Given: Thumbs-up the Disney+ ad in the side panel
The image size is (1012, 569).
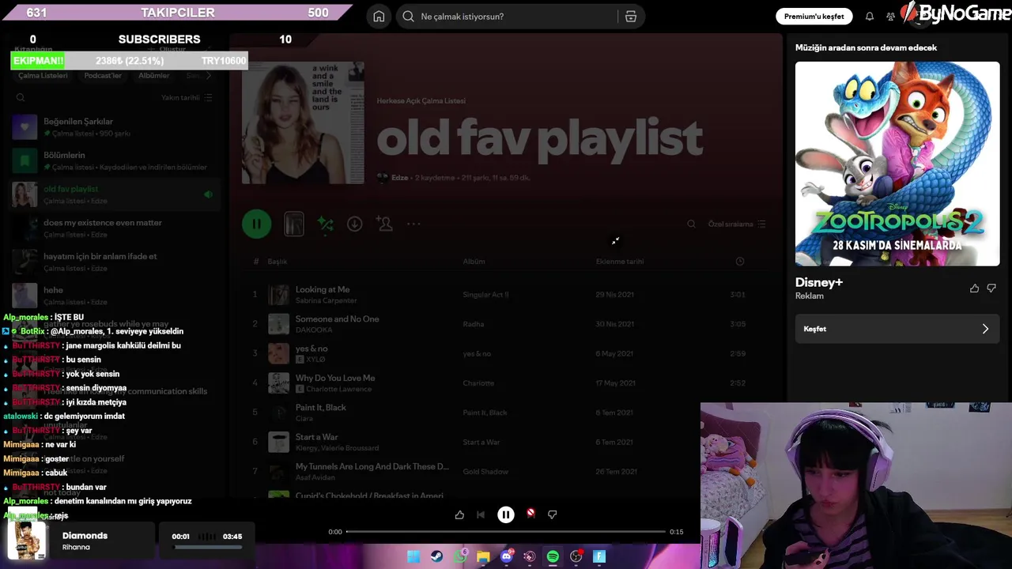Looking at the screenshot, I should point(974,288).
